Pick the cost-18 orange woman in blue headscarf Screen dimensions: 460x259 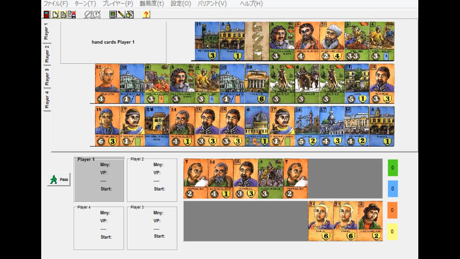[x=107, y=126]
